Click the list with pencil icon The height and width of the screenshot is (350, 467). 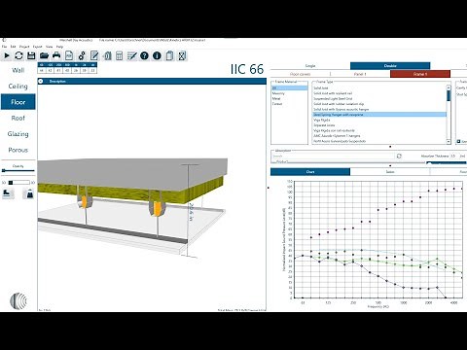click(x=131, y=55)
